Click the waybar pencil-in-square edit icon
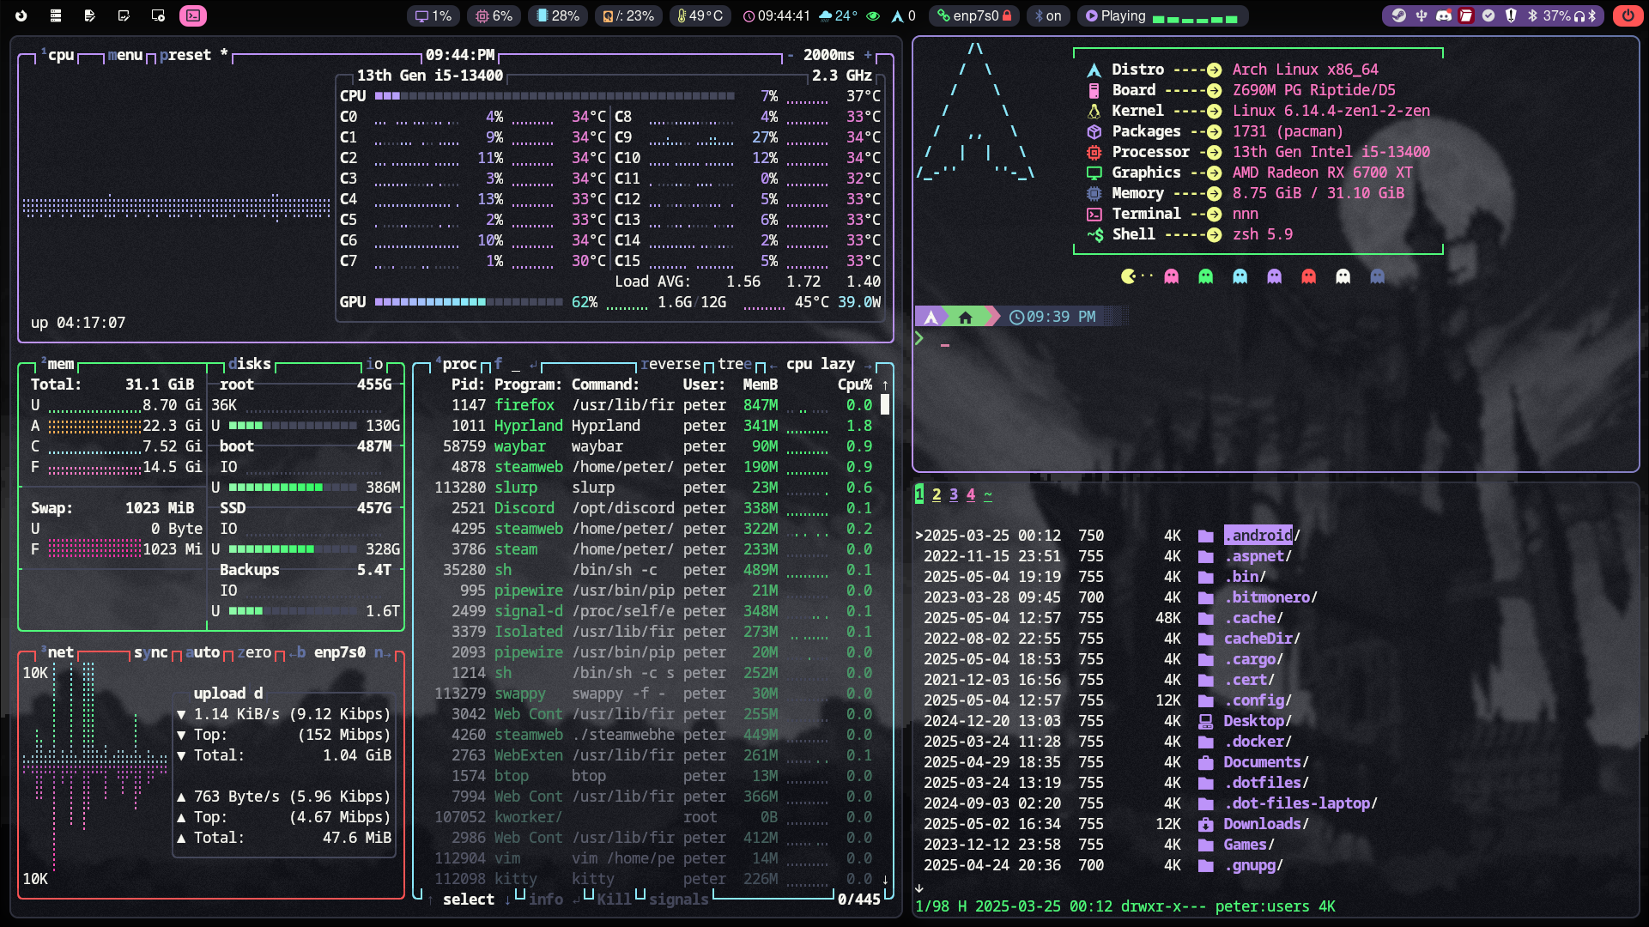This screenshot has width=1649, height=927. pyautogui.click(x=124, y=15)
